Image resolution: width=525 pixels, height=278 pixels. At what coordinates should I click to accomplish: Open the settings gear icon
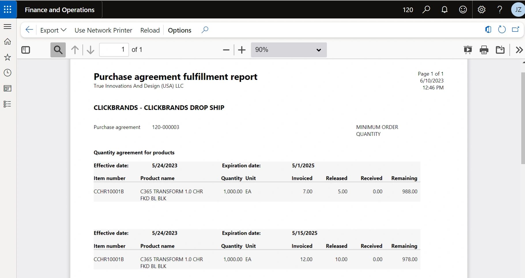pyautogui.click(x=481, y=10)
